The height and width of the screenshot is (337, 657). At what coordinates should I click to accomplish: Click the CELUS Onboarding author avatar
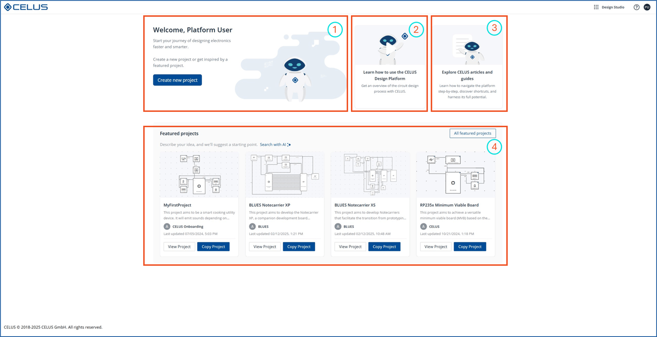(x=167, y=227)
